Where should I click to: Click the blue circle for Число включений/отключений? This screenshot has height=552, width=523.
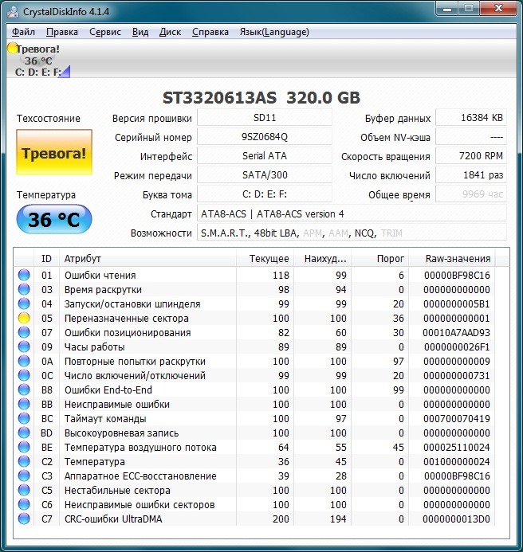(24, 376)
